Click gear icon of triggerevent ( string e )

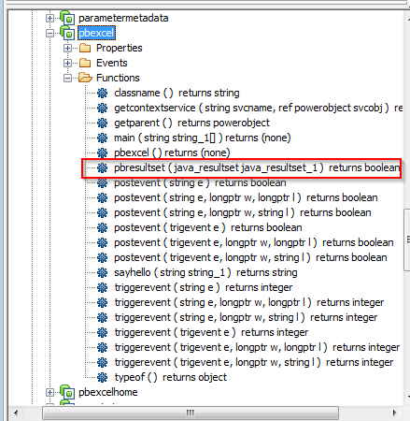[x=102, y=287]
